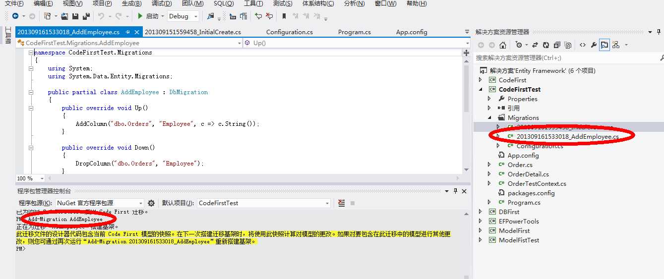Click the Home icon in Solution Explorer
The width and height of the screenshot is (664, 279).
tap(503, 45)
